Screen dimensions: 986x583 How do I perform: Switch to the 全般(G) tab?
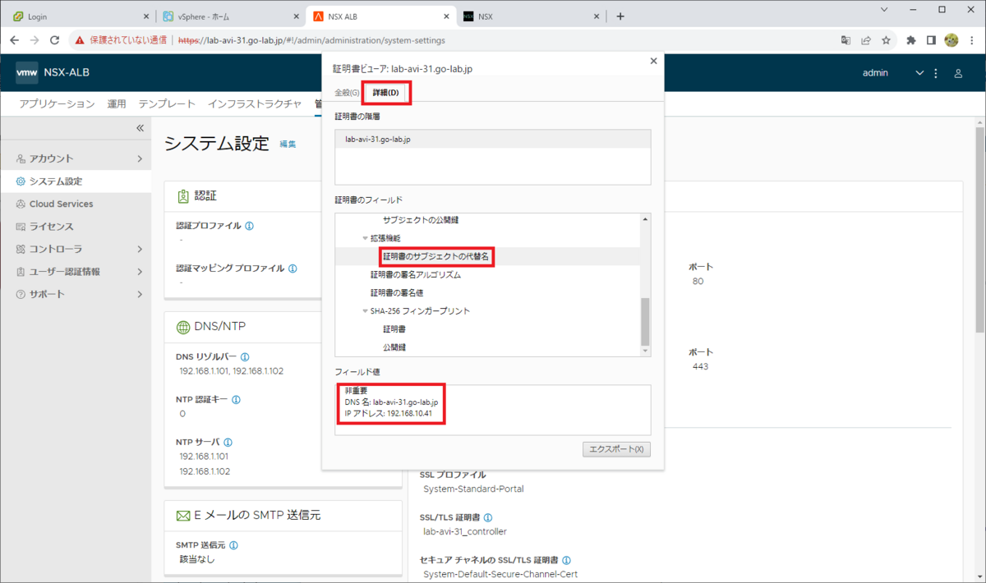347,92
